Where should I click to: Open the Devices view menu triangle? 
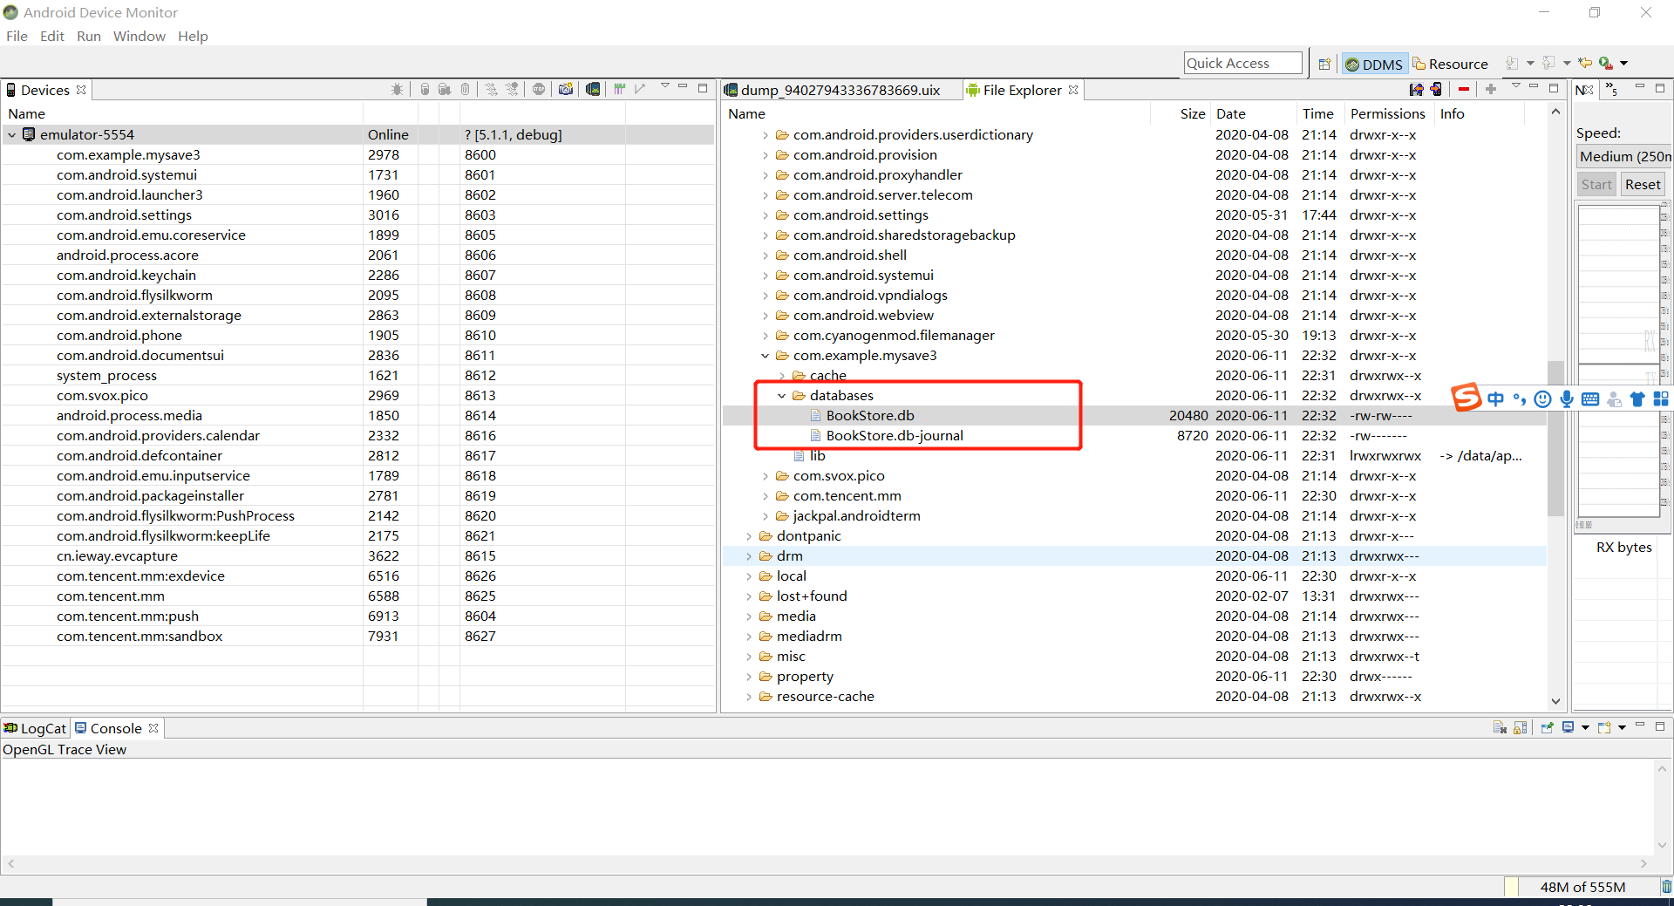[665, 86]
